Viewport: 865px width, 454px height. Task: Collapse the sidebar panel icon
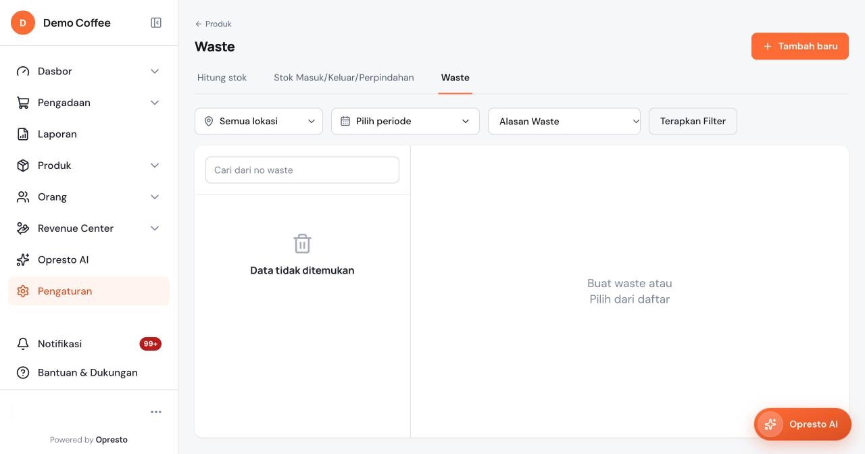(x=156, y=23)
